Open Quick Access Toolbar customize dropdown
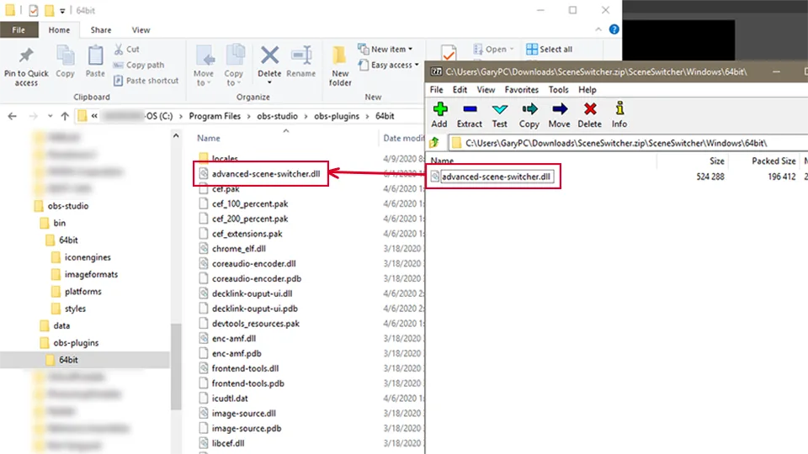The width and height of the screenshot is (808, 454). (x=62, y=11)
